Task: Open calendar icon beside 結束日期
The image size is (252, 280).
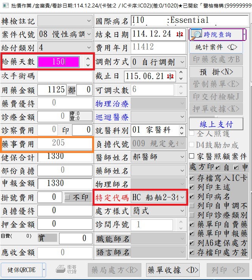Action: tap(180, 35)
